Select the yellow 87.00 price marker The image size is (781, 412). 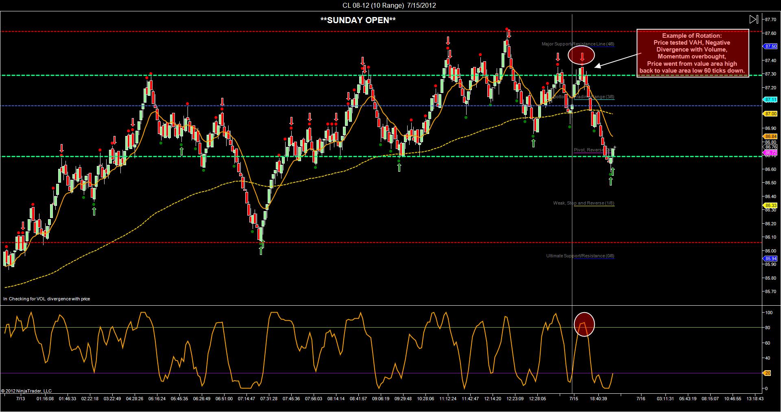point(770,114)
